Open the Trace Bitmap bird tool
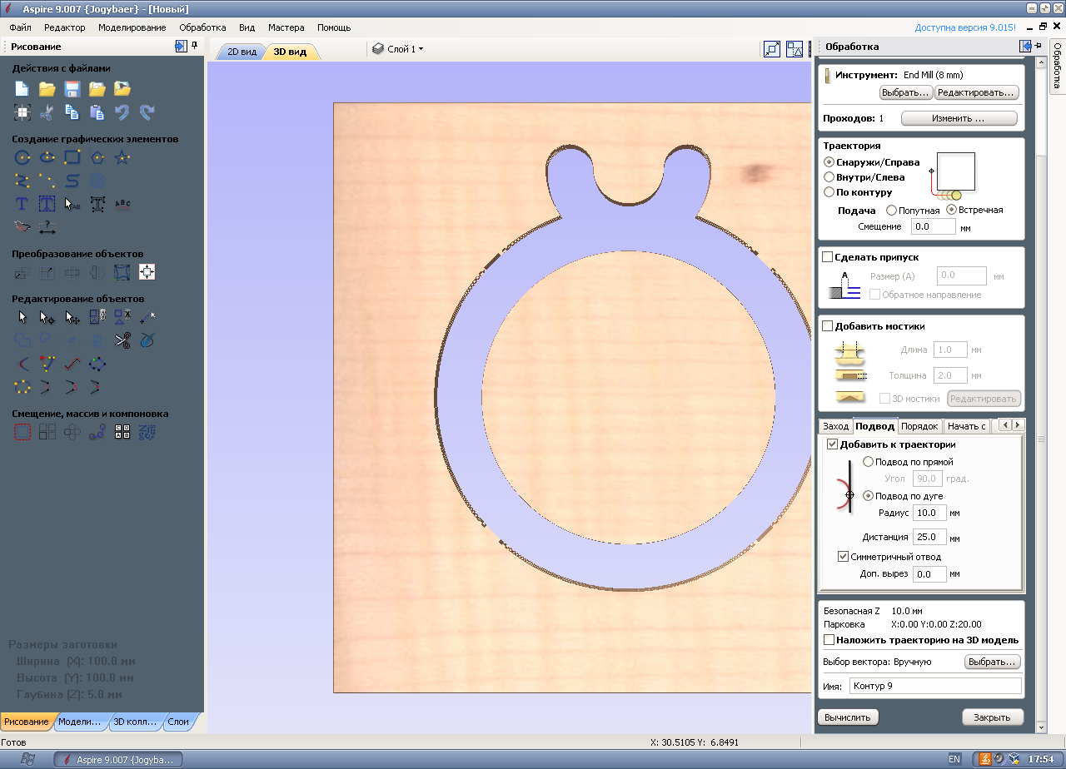 coord(22,226)
